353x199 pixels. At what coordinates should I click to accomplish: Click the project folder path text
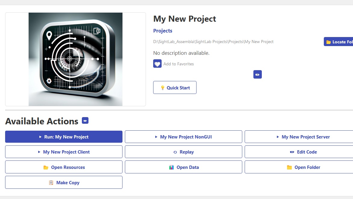point(213,42)
